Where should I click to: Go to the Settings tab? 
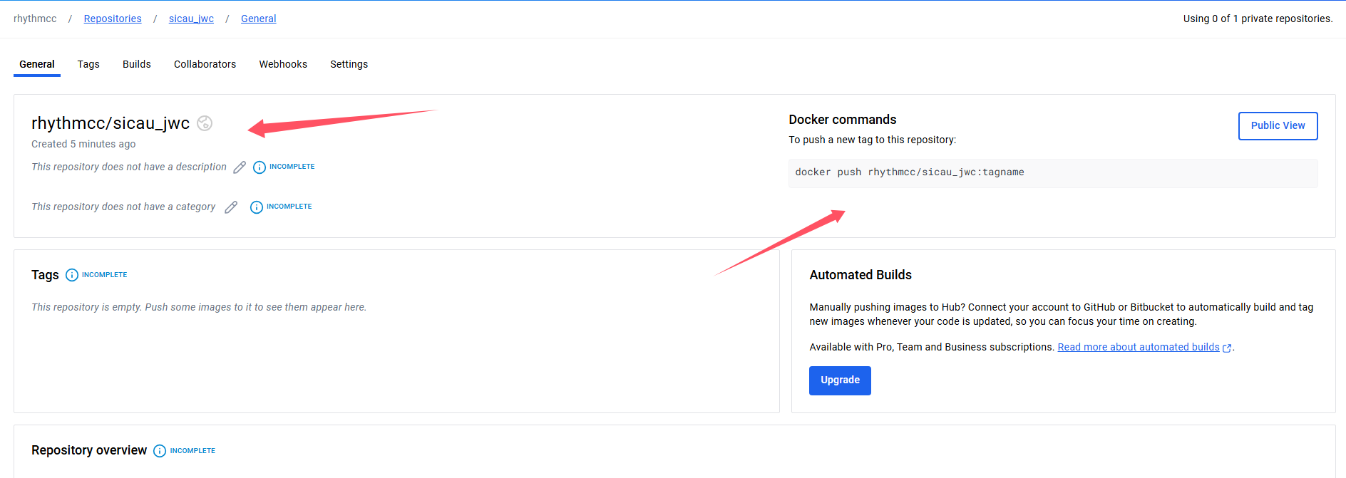[x=349, y=64]
